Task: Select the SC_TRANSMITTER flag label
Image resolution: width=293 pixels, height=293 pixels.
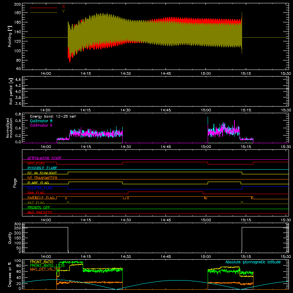Action: click(x=42, y=178)
